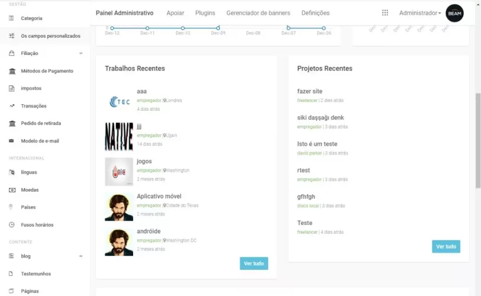Click the Fusos horários clock icon
Image resolution: width=481 pixels, height=296 pixels.
tap(12, 225)
